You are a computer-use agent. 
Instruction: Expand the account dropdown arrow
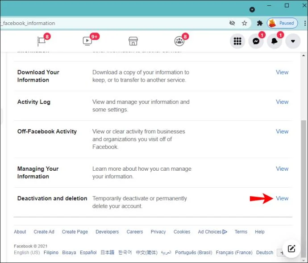(x=293, y=41)
